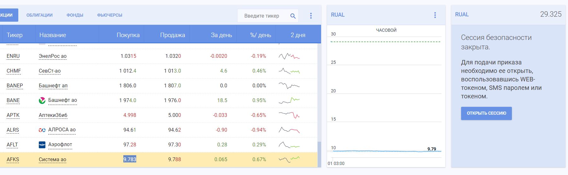Open the Башнефт ао name link
Viewport: 568px width, 175px height.
point(62,100)
